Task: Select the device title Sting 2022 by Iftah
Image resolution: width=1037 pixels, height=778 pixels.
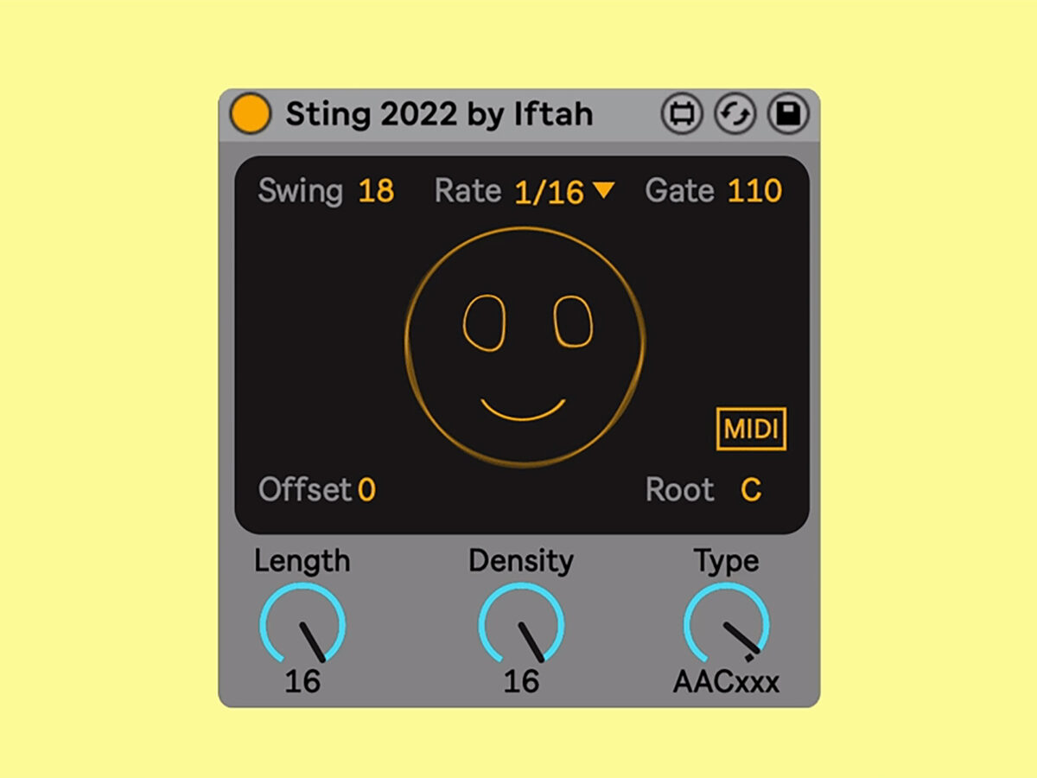Action: (x=439, y=114)
